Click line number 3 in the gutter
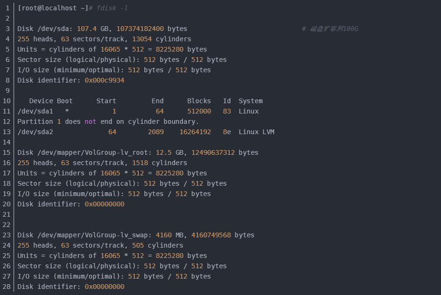441x295 pixels. click(x=7, y=29)
